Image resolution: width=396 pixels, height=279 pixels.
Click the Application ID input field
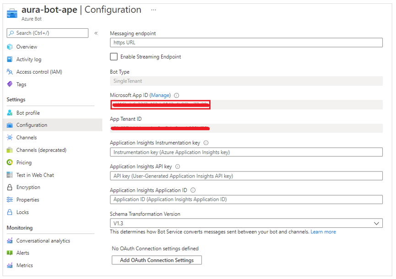[x=246, y=199]
